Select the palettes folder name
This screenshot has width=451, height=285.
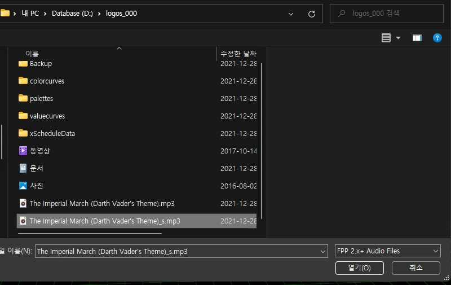click(41, 98)
